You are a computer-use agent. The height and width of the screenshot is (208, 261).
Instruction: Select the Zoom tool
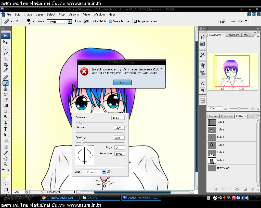[6, 164]
